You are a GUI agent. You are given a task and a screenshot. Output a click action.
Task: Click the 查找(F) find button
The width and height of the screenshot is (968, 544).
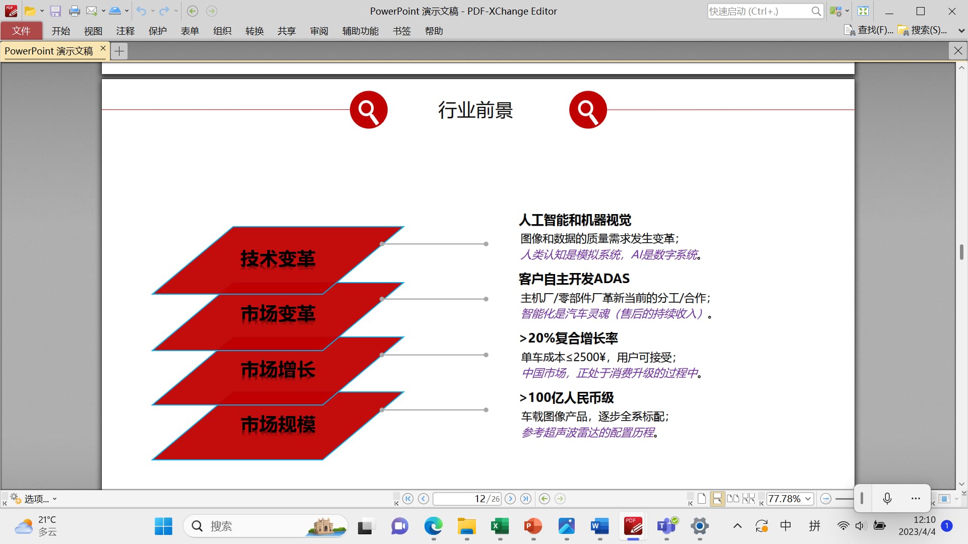point(868,30)
